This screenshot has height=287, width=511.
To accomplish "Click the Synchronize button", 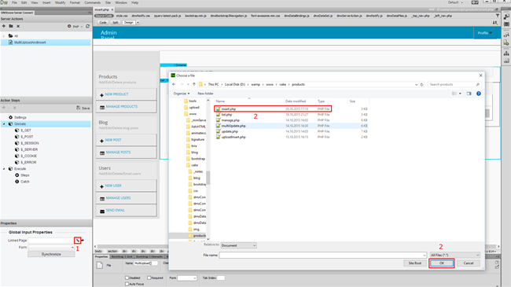I will tap(51, 254).
